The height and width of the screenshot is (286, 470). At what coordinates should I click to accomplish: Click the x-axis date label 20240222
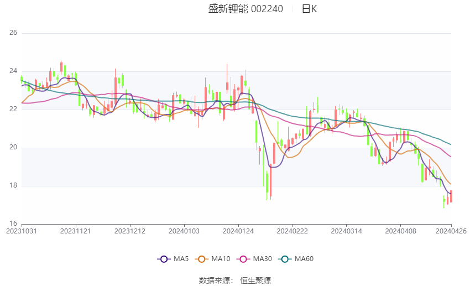coord(293,231)
